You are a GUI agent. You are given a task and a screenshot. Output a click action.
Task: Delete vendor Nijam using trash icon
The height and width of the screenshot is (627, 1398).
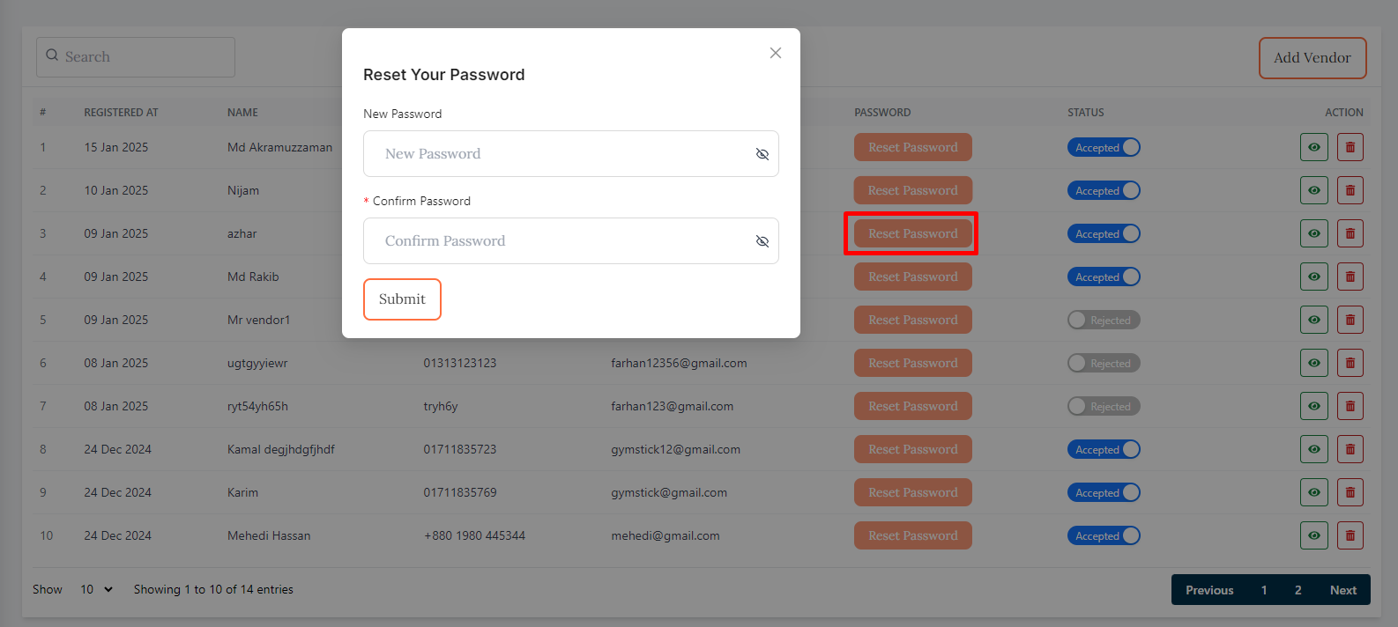[x=1350, y=190]
